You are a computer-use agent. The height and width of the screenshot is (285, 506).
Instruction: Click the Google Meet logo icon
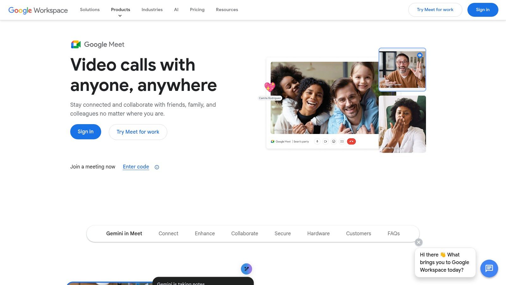[x=75, y=44]
